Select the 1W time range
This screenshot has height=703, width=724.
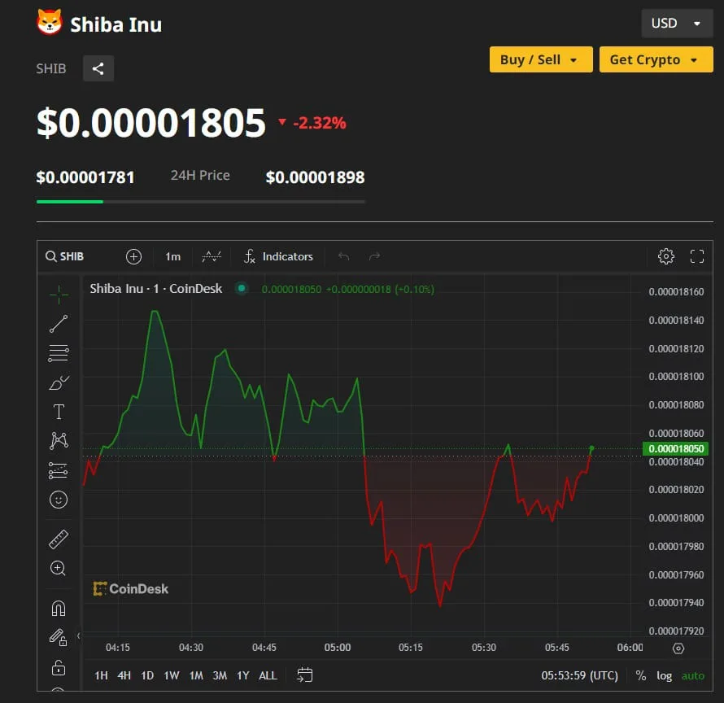(172, 676)
